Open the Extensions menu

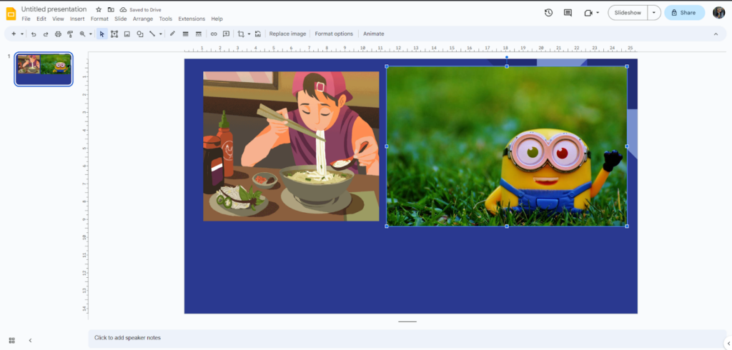pos(191,19)
